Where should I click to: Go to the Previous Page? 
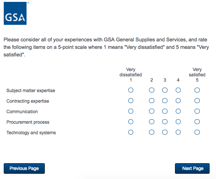pyautogui.click(x=24, y=168)
